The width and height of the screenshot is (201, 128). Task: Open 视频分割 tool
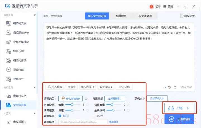[x=19, y=70]
